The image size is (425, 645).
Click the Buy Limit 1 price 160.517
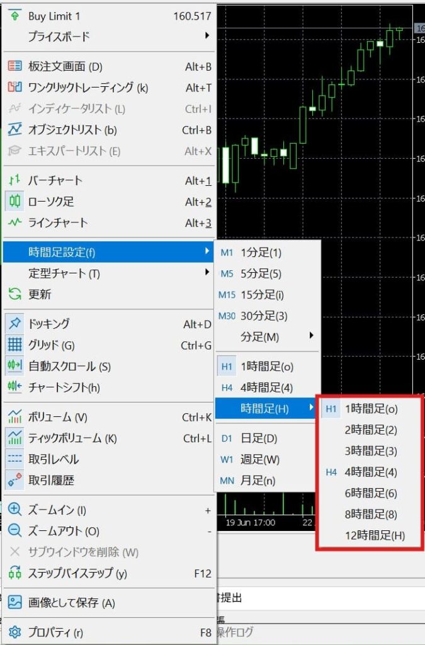pos(192,16)
